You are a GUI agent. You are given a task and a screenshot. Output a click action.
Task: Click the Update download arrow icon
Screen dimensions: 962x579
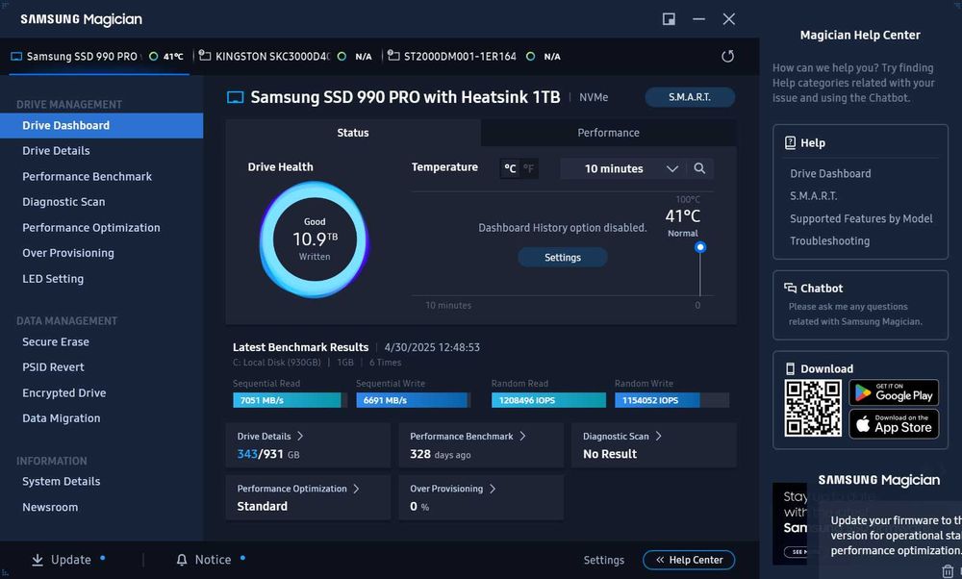pos(38,560)
